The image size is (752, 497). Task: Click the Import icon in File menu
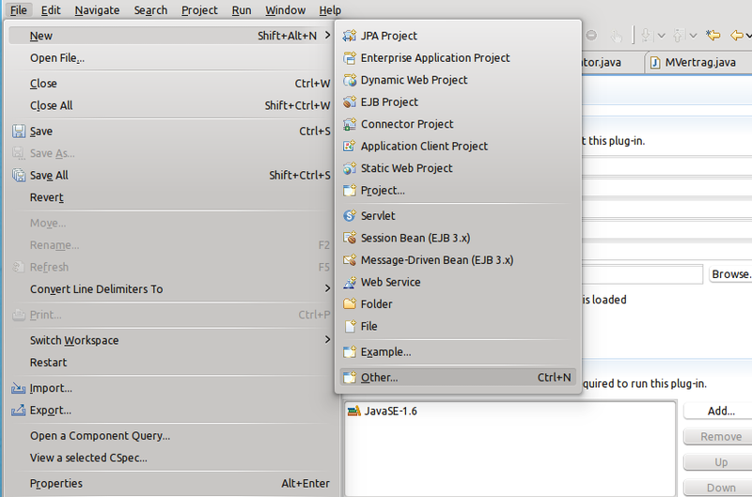click(x=19, y=388)
